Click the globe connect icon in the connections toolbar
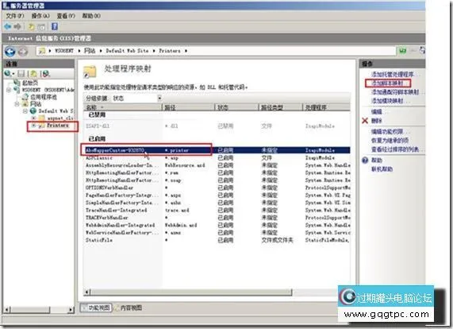 coord(8,74)
